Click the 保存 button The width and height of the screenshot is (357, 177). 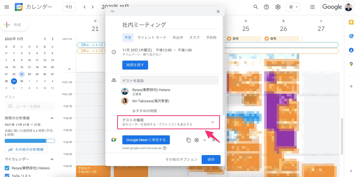point(211,160)
